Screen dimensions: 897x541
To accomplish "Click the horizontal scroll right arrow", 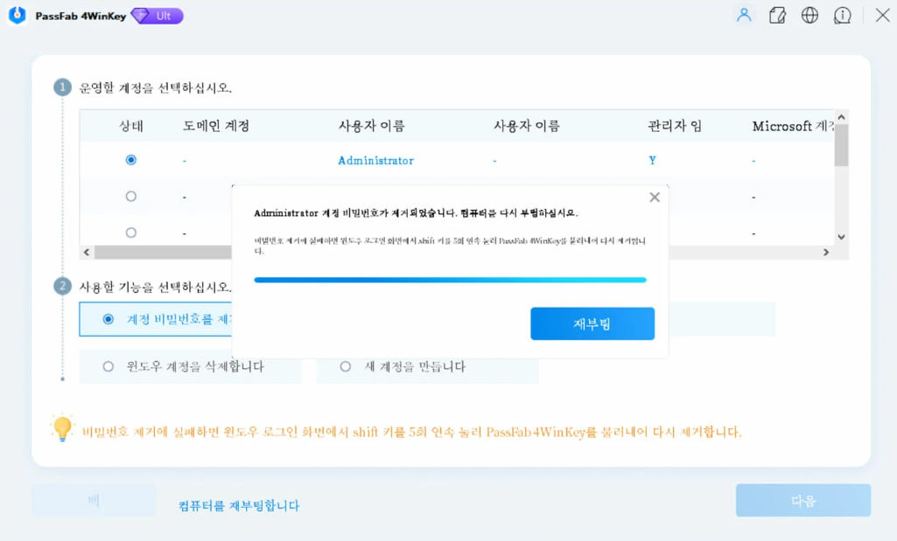I will 826,252.
